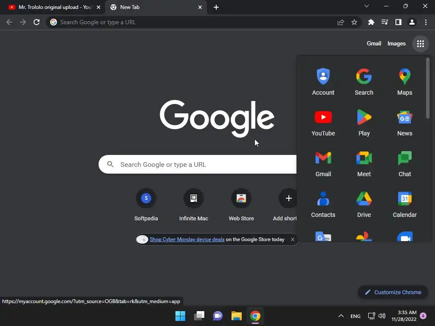Dismiss the Cyber Monday promo banner
Viewport: 435px width, 326px height.
coord(292,239)
